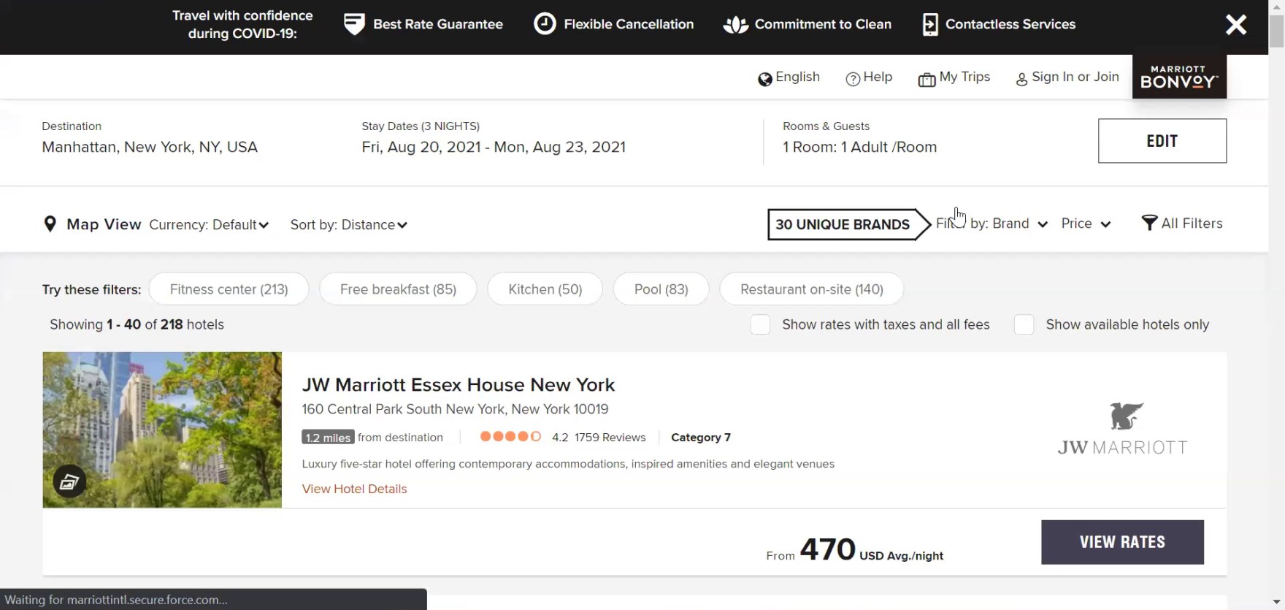Viewport: 1285px width, 610px height.
Task: Dismiss the COVID-19 banner with the X
Action: [1235, 25]
